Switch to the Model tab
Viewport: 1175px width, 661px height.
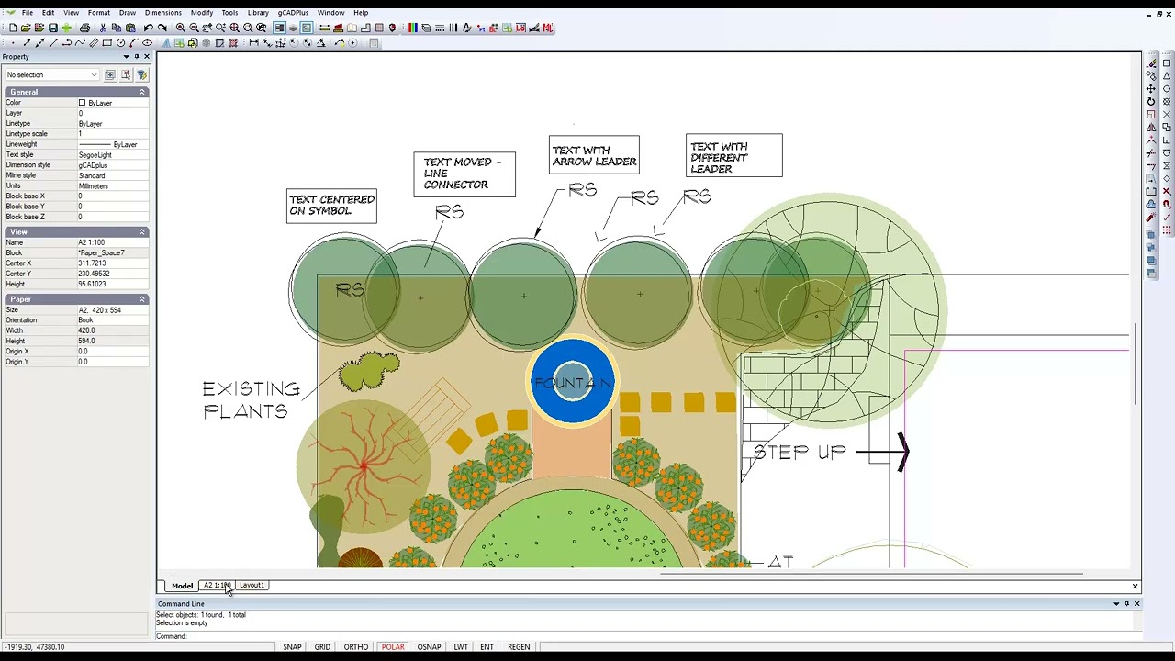pyautogui.click(x=182, y=586)
